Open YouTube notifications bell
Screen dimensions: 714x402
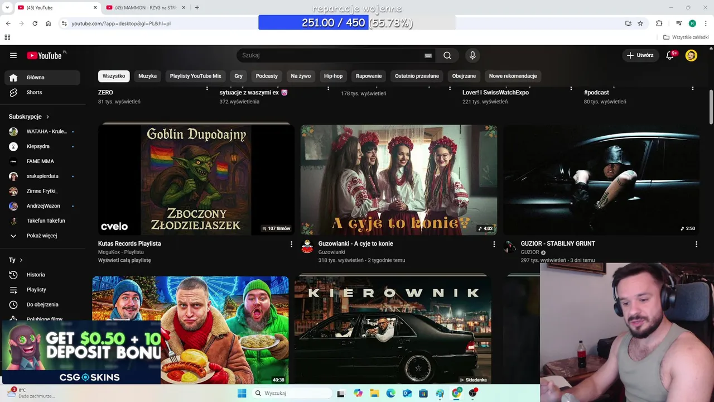[670, 55]
